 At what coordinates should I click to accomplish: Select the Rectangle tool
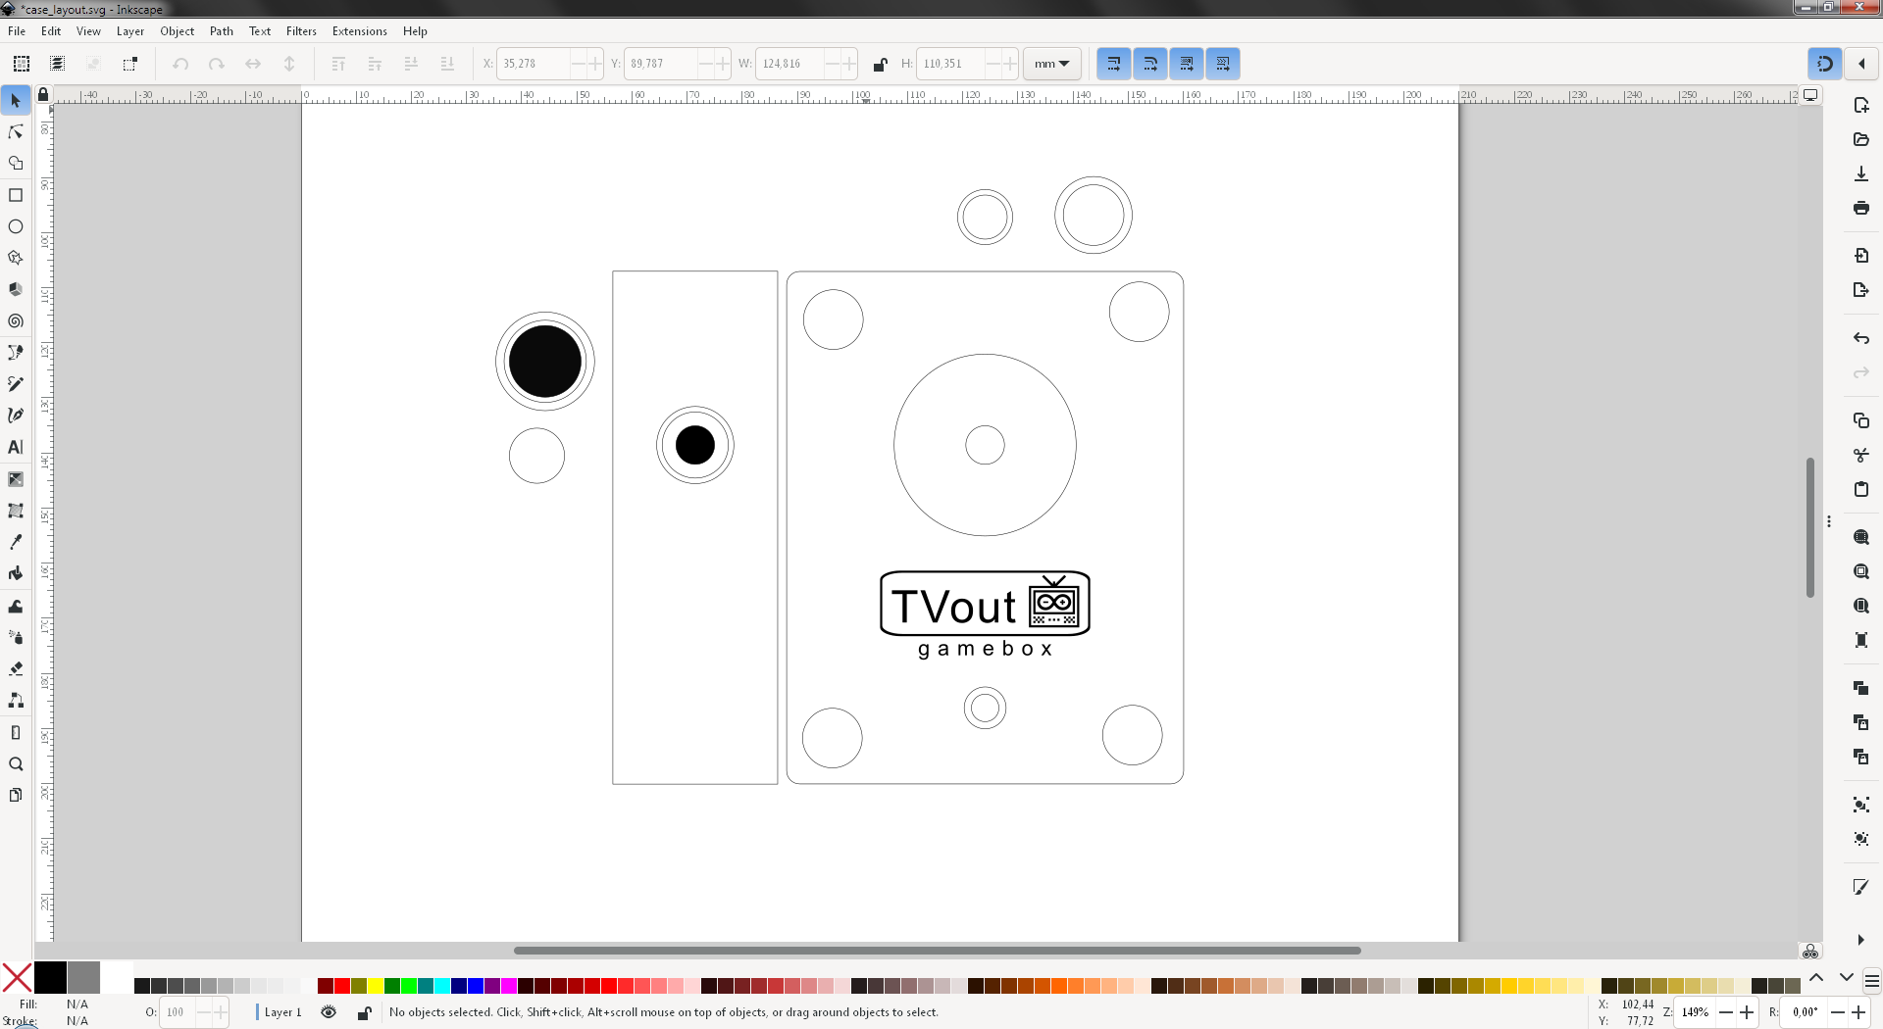tap(16, 195)
